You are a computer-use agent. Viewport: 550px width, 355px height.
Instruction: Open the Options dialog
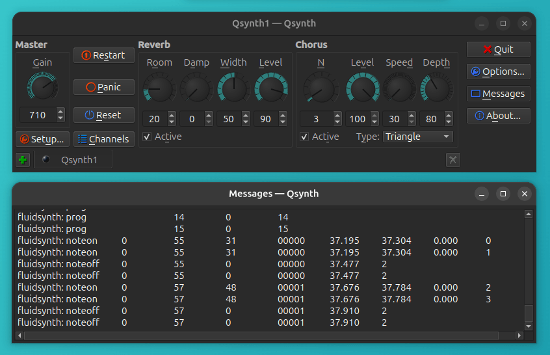click(x=498, y=72)
